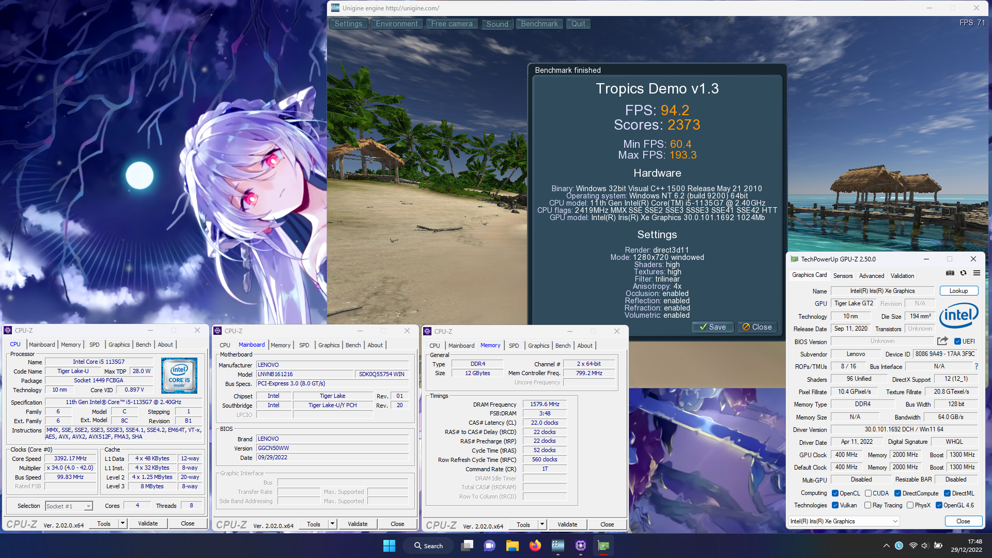This screenshot has width=992, height=558.
Task: Click the CPU-Z Memory window title icon
Action: (427, 331)
